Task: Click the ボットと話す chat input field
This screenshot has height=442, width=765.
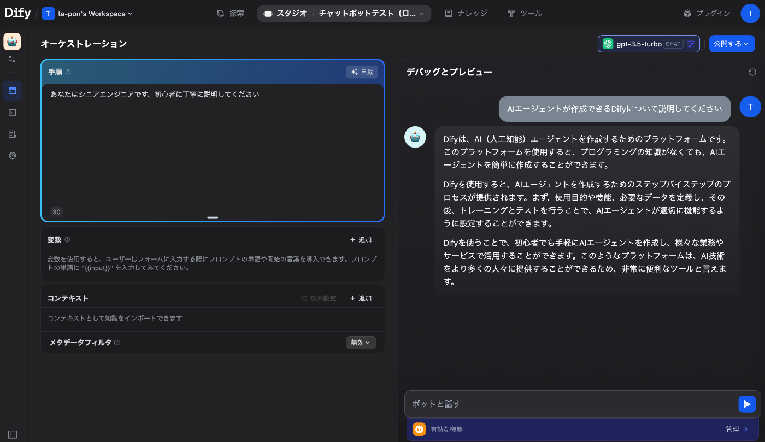Action: [x=571, y=404]
